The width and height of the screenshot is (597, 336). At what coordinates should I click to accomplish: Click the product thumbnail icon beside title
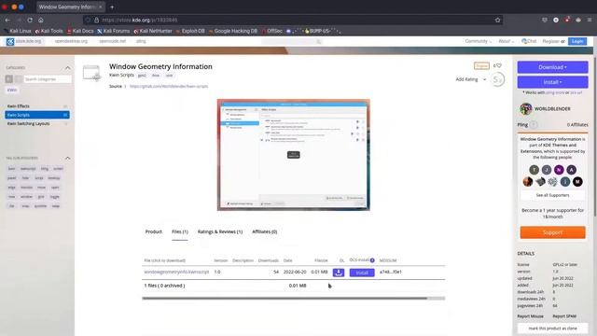(x=91, y=73)
